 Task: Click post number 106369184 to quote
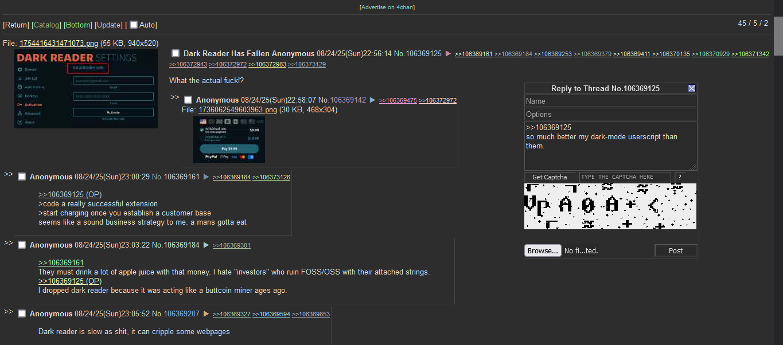182,245
